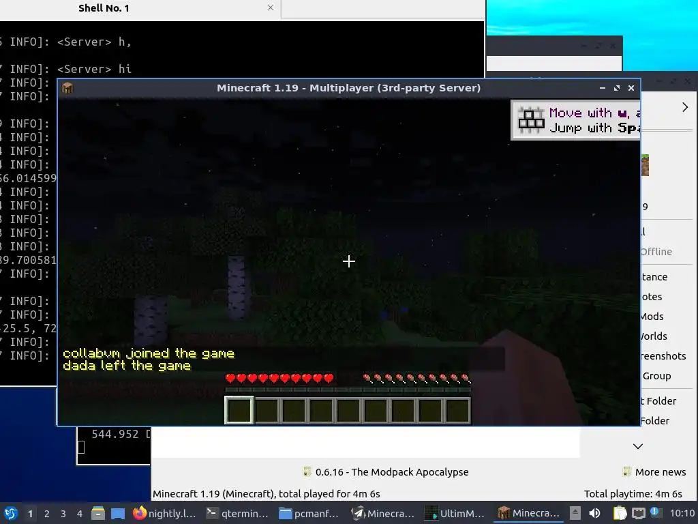Switch to the Minecraft launcher taskbar entry

(x=384, y=513)
